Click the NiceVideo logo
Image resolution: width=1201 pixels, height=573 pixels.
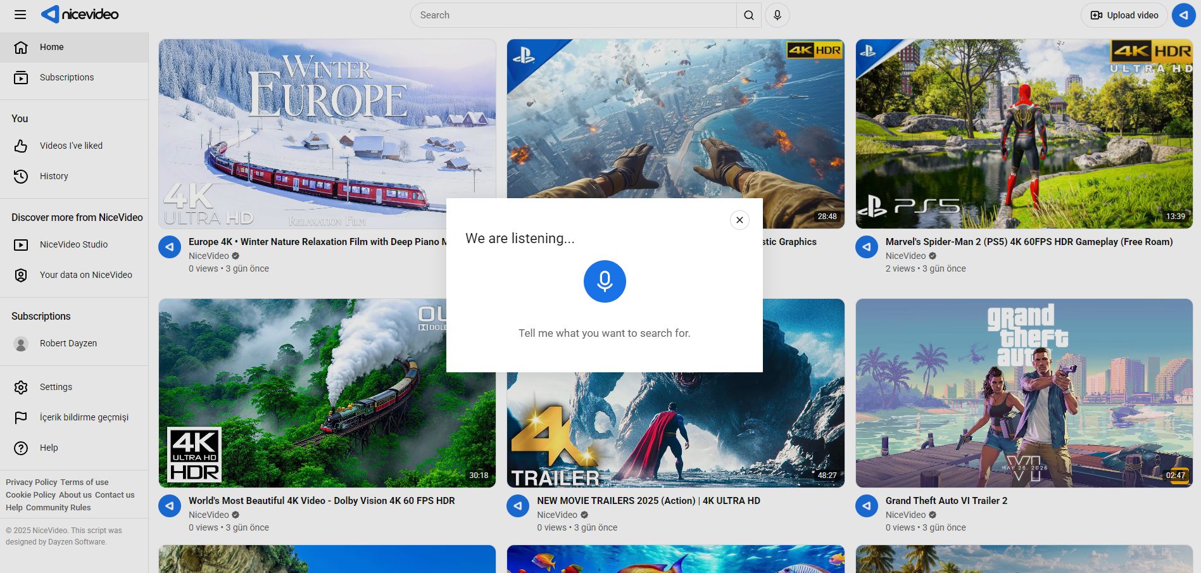coord(80,15)
